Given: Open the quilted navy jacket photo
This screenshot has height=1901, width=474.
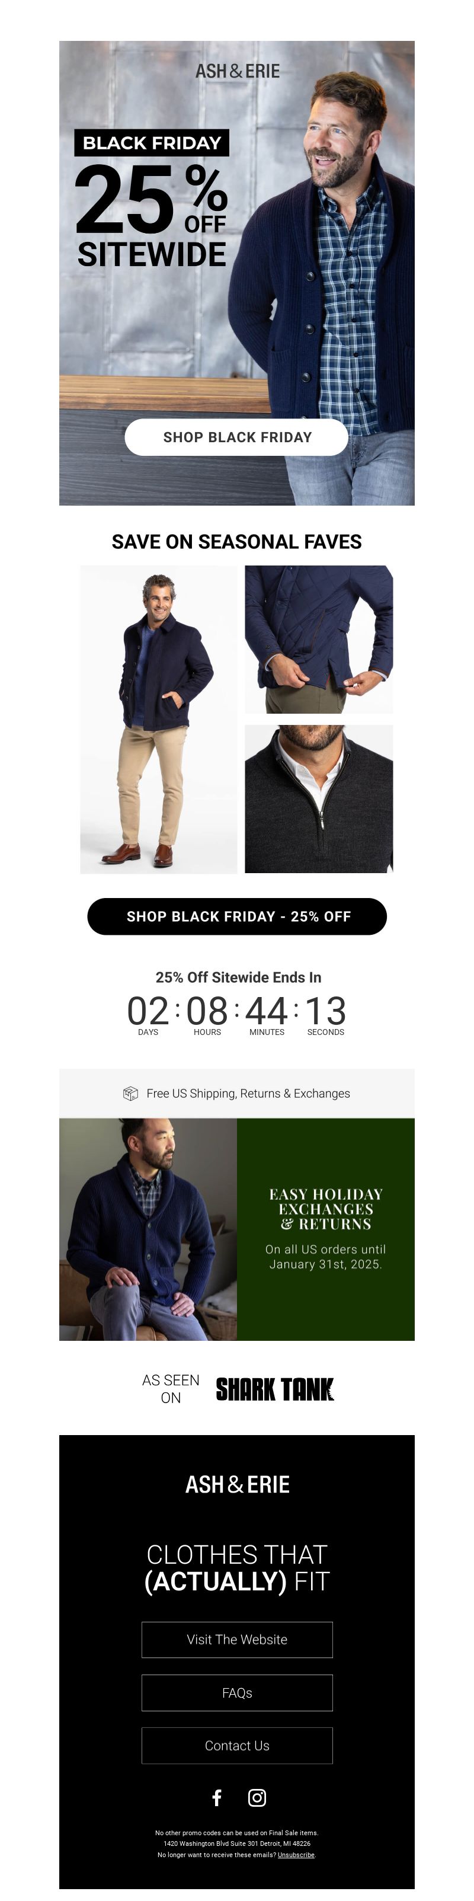Looking at the screenshot, I should (319, 640).
